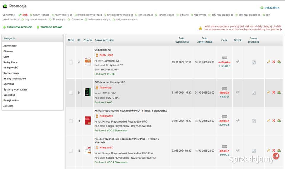This screenshot has height=169, width=285.
Task: Filter sorting by nieaktywne
Action: [x=200, y=15]
